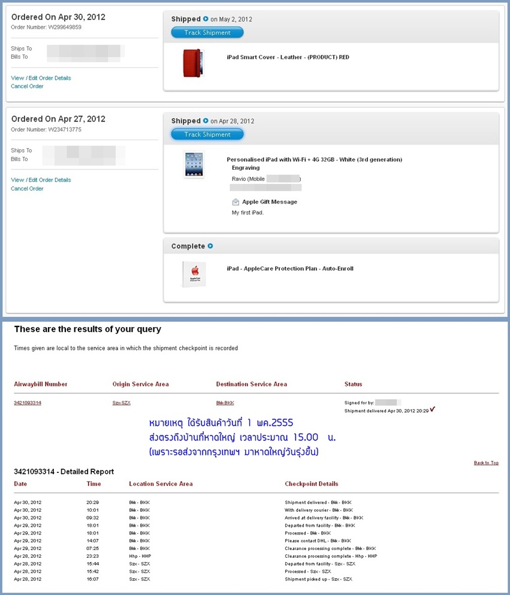This screenshot has height=595, width=510.
Task: Click the 'Shipment delivered - Bkk - BKK' checkpoint row
Action: coord(318,502)
